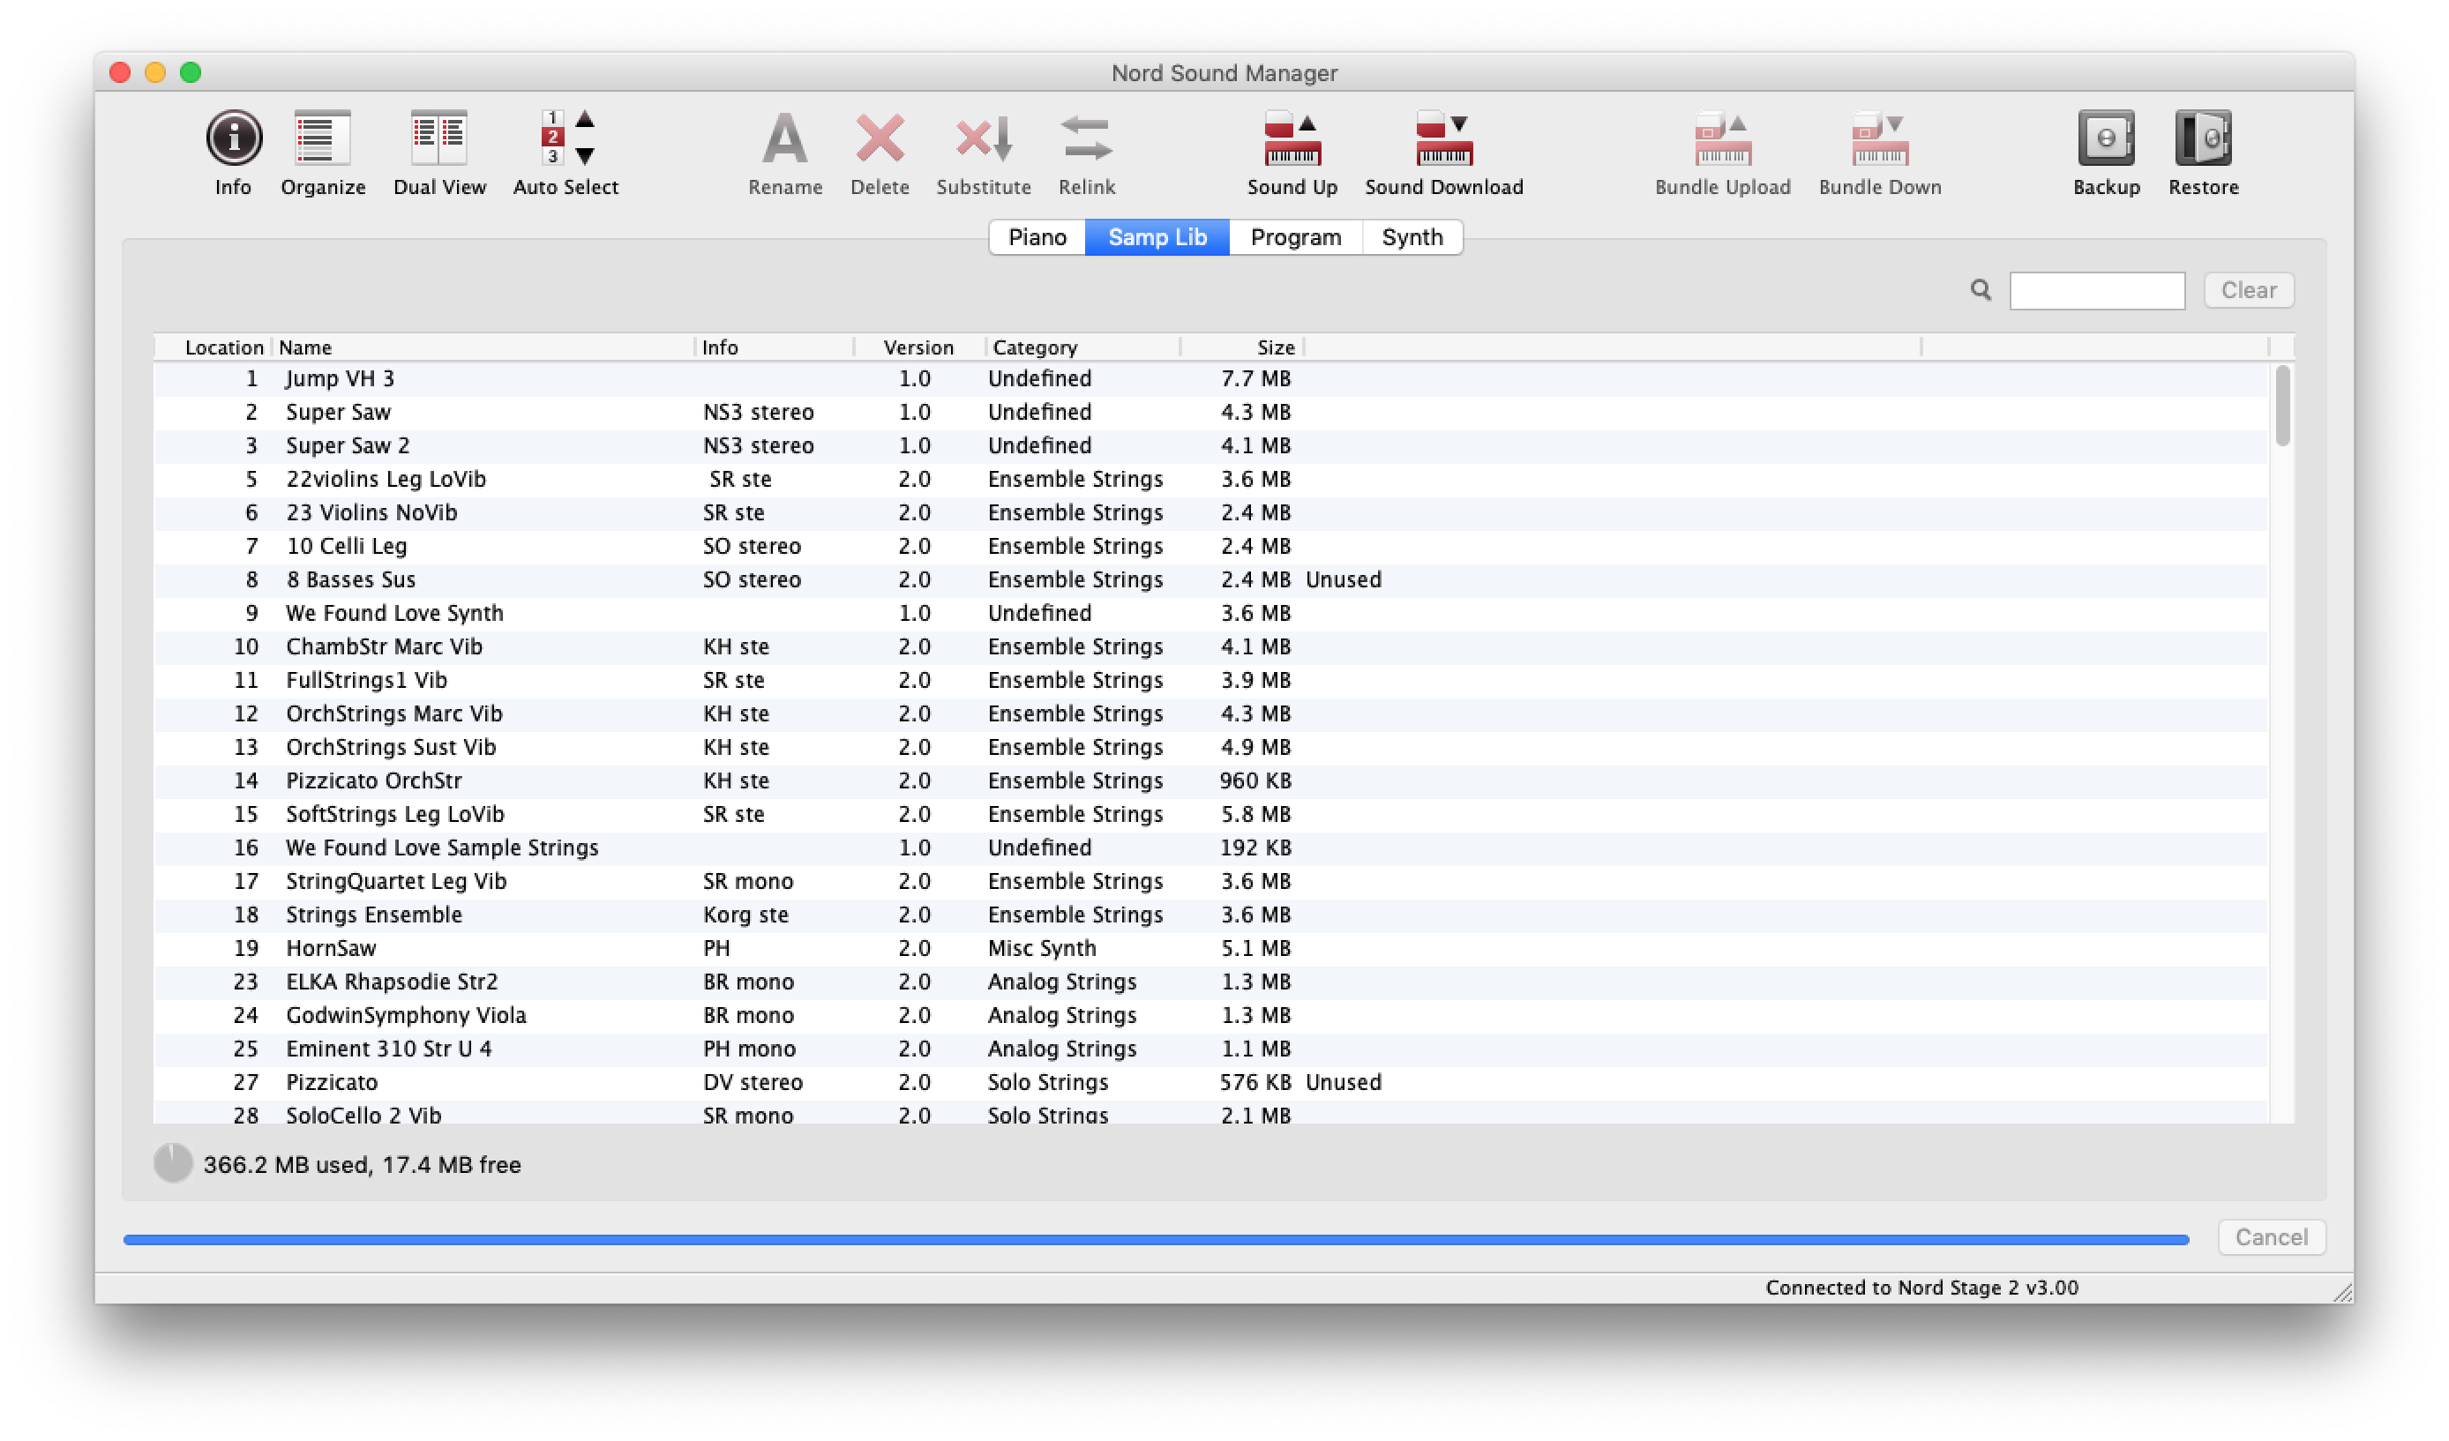Toggle the Auto Select option
The height and width of the screenshot is (1441, 2449).
(x=565, y=138)
